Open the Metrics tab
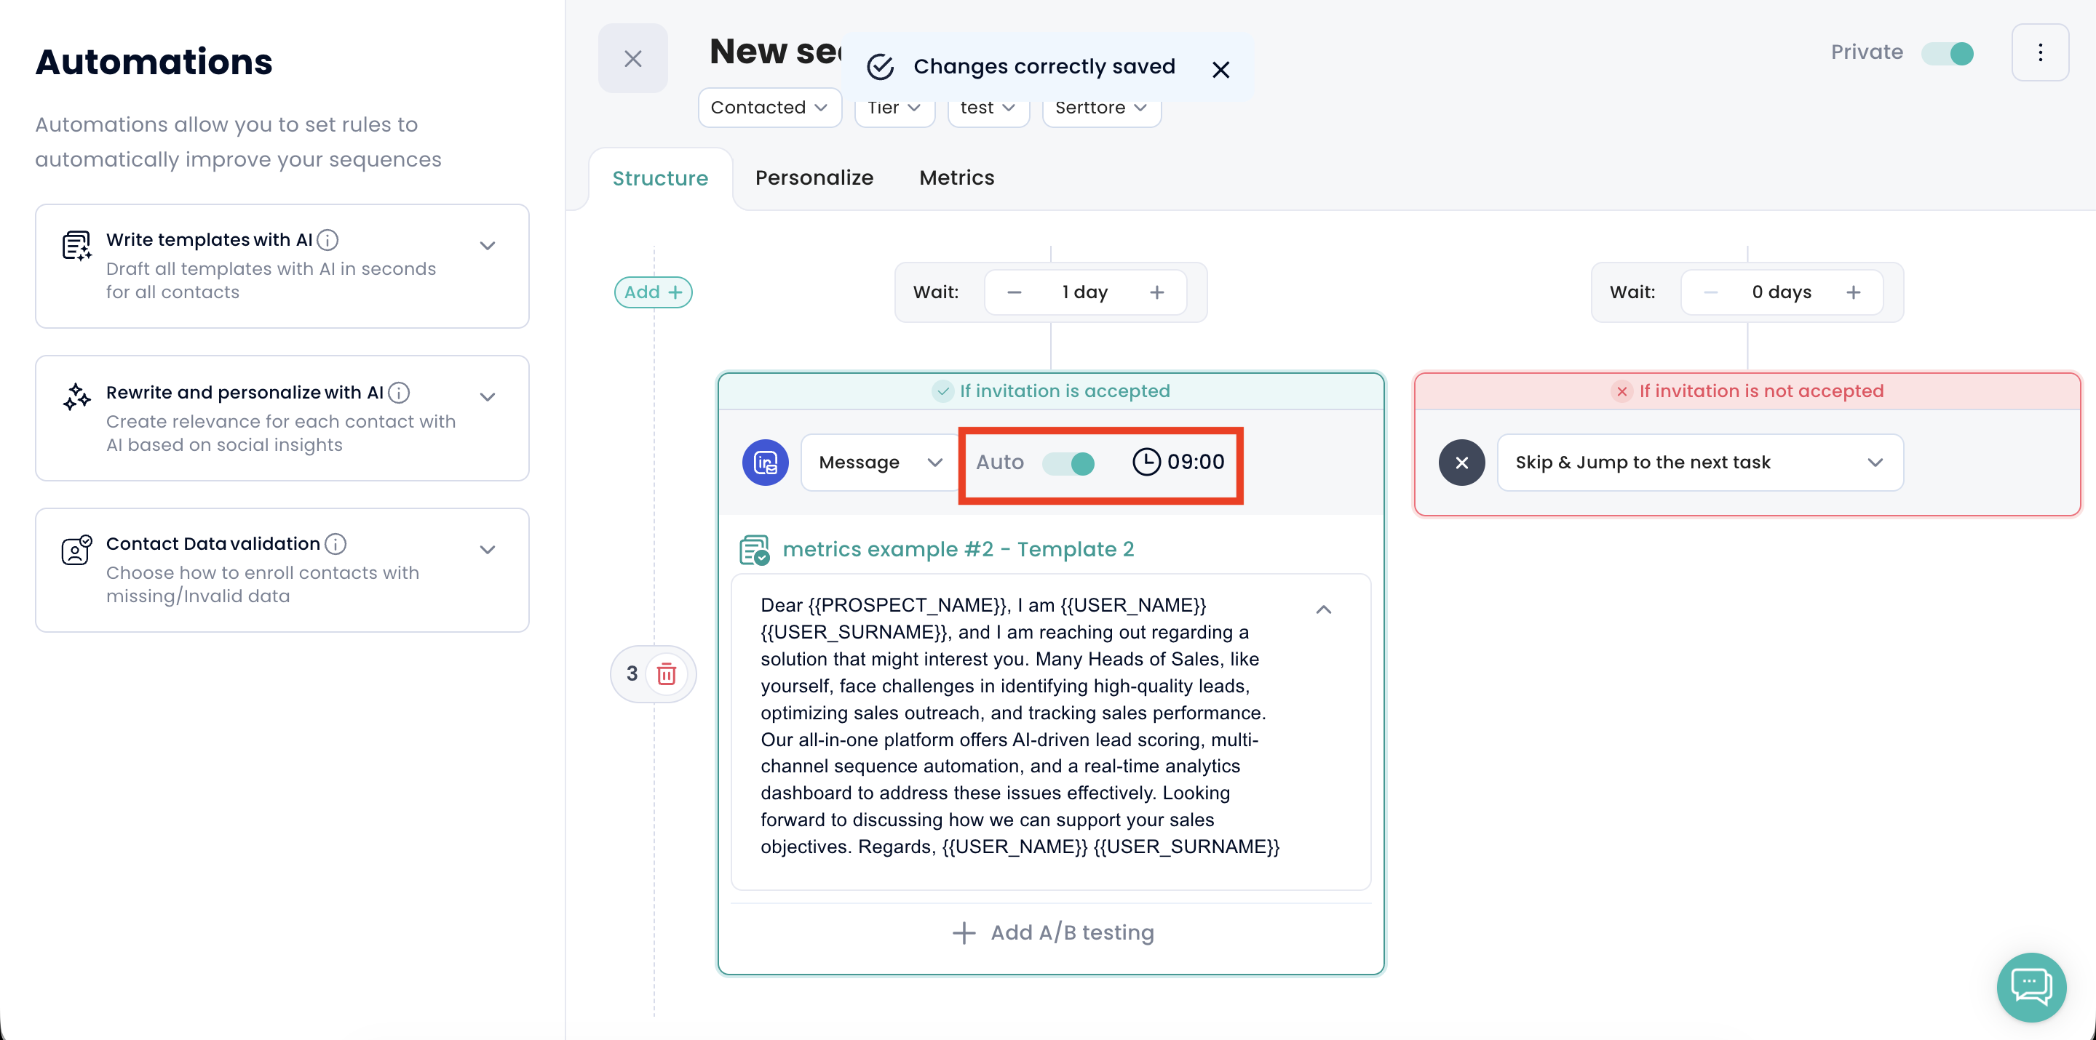Screen dimensions: 2096x1040 pos(956,177)
